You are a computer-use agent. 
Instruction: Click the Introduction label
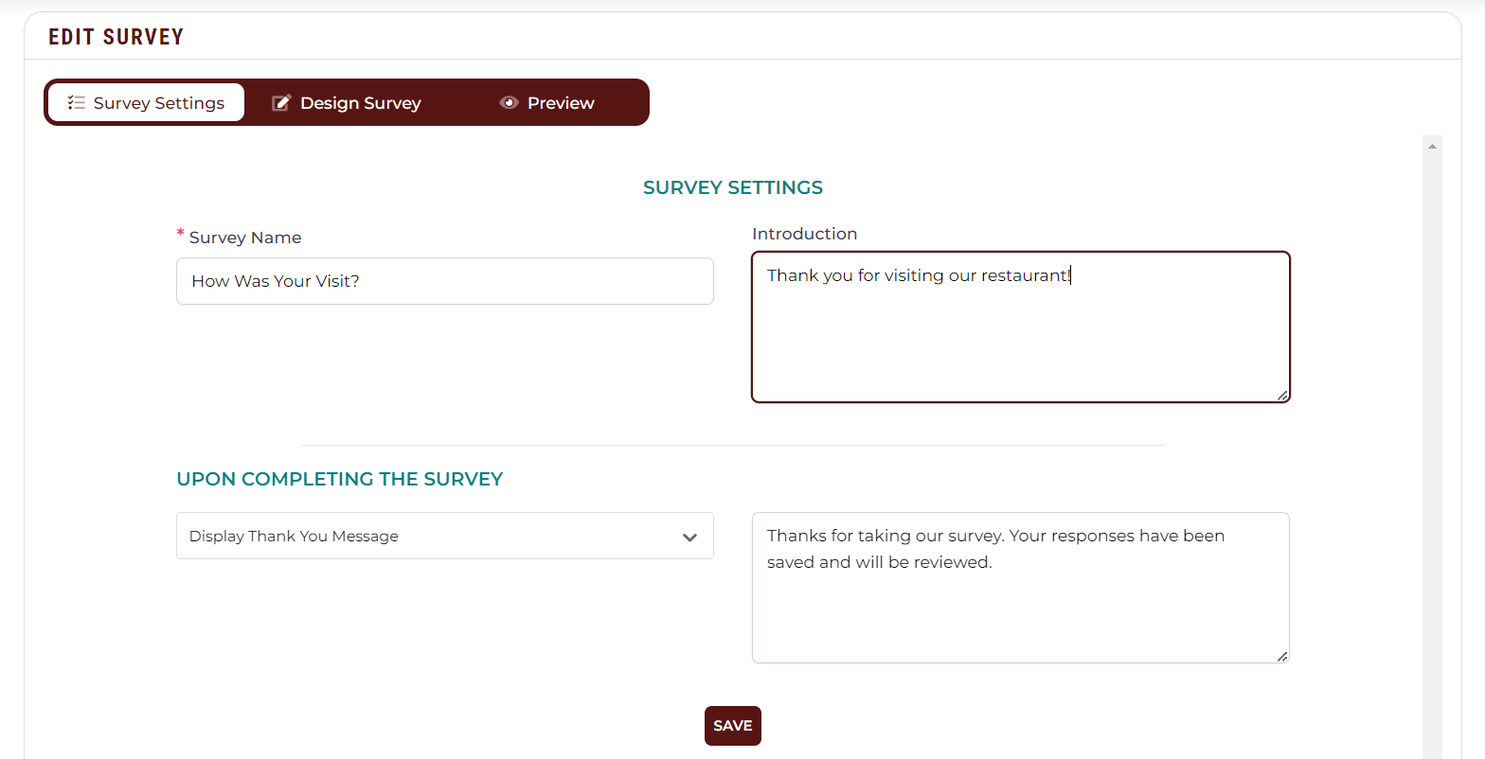[805, 234]
